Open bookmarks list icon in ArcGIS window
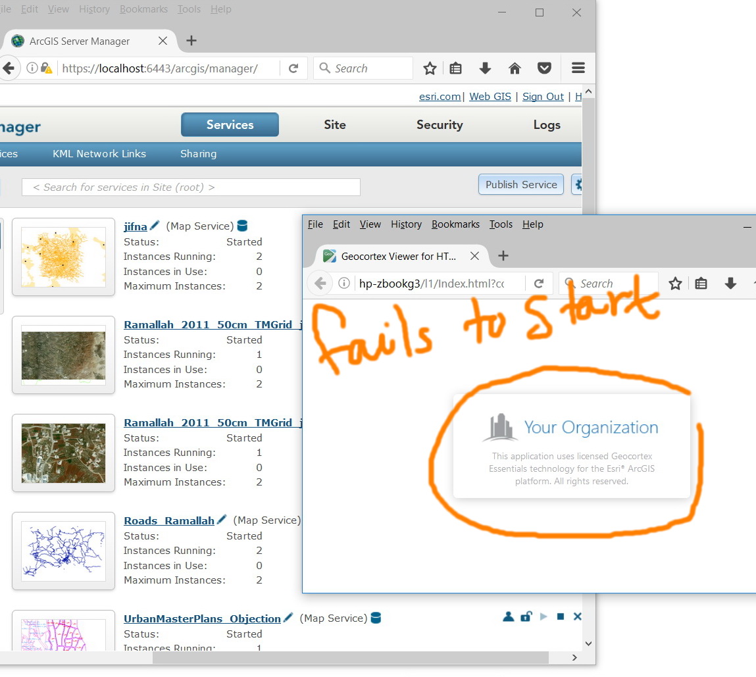This screenshot has height=677, width=756. [x=455, y=68]
